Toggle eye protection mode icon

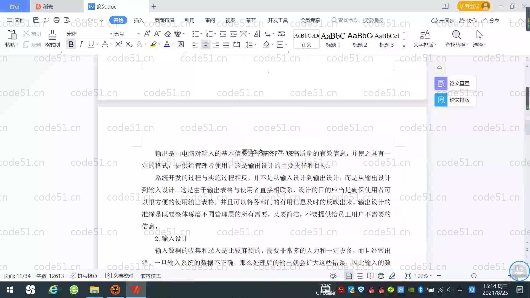333,276
